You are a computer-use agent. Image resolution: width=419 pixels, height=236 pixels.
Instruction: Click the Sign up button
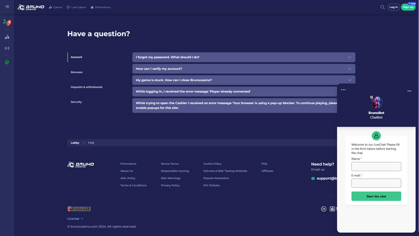[408, 7]
